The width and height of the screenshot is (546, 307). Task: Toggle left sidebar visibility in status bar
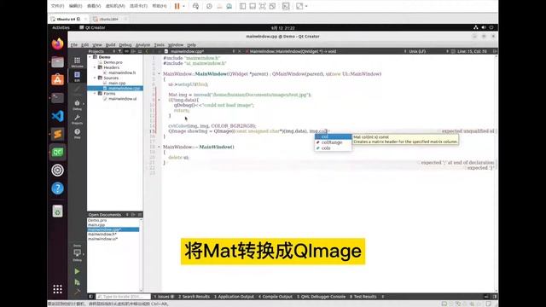point(91,297)
